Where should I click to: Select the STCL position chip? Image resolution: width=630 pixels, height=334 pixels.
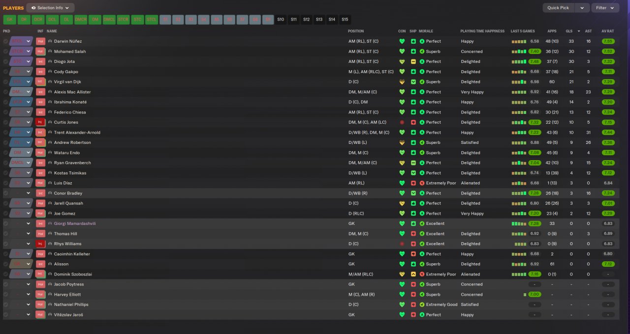tap(152, 20)
